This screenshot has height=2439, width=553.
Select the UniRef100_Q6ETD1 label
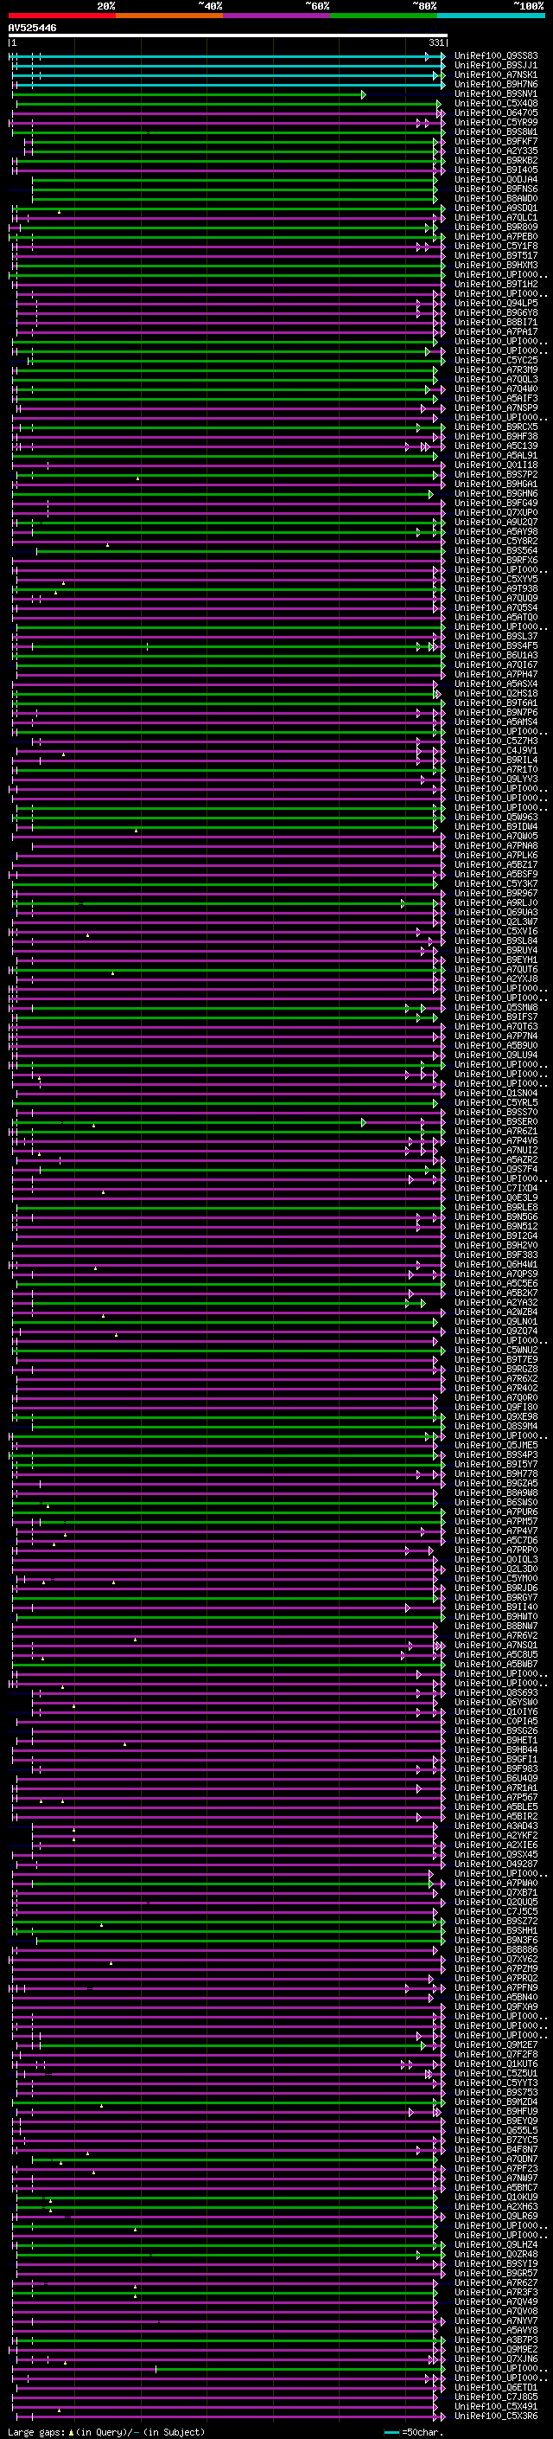(x=496, y=2387)
